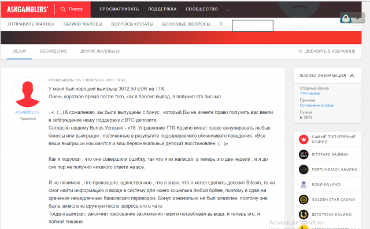Switch to the ОБСУЖДЕНИЕ tab

click(x=53, y=51)
